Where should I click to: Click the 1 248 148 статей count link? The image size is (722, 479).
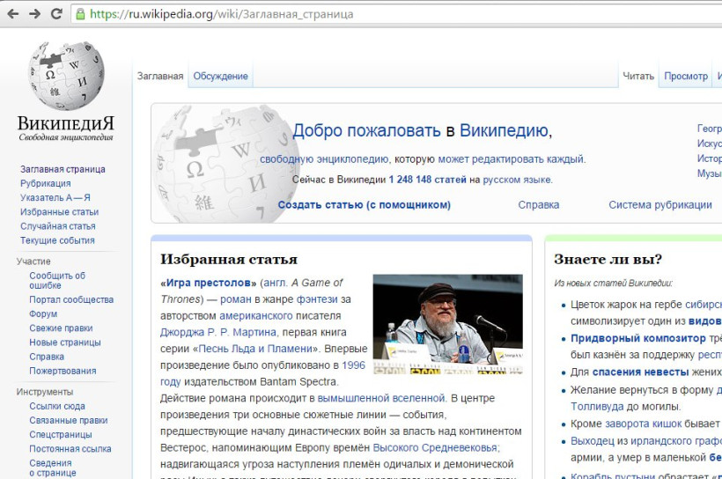point(427,180)
